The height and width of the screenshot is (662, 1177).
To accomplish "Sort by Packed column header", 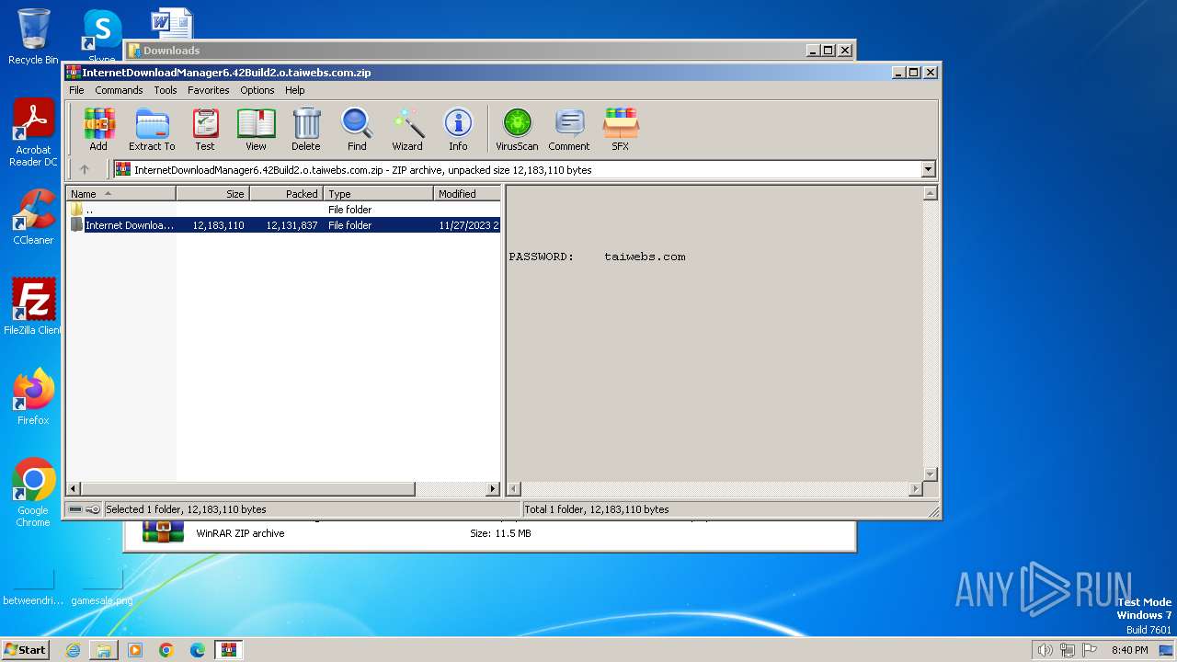I will tap(286, 193).
